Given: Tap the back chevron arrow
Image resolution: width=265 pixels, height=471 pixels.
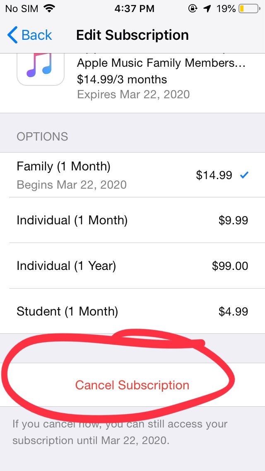Looking at the screenshot, I should click(12, 35).
